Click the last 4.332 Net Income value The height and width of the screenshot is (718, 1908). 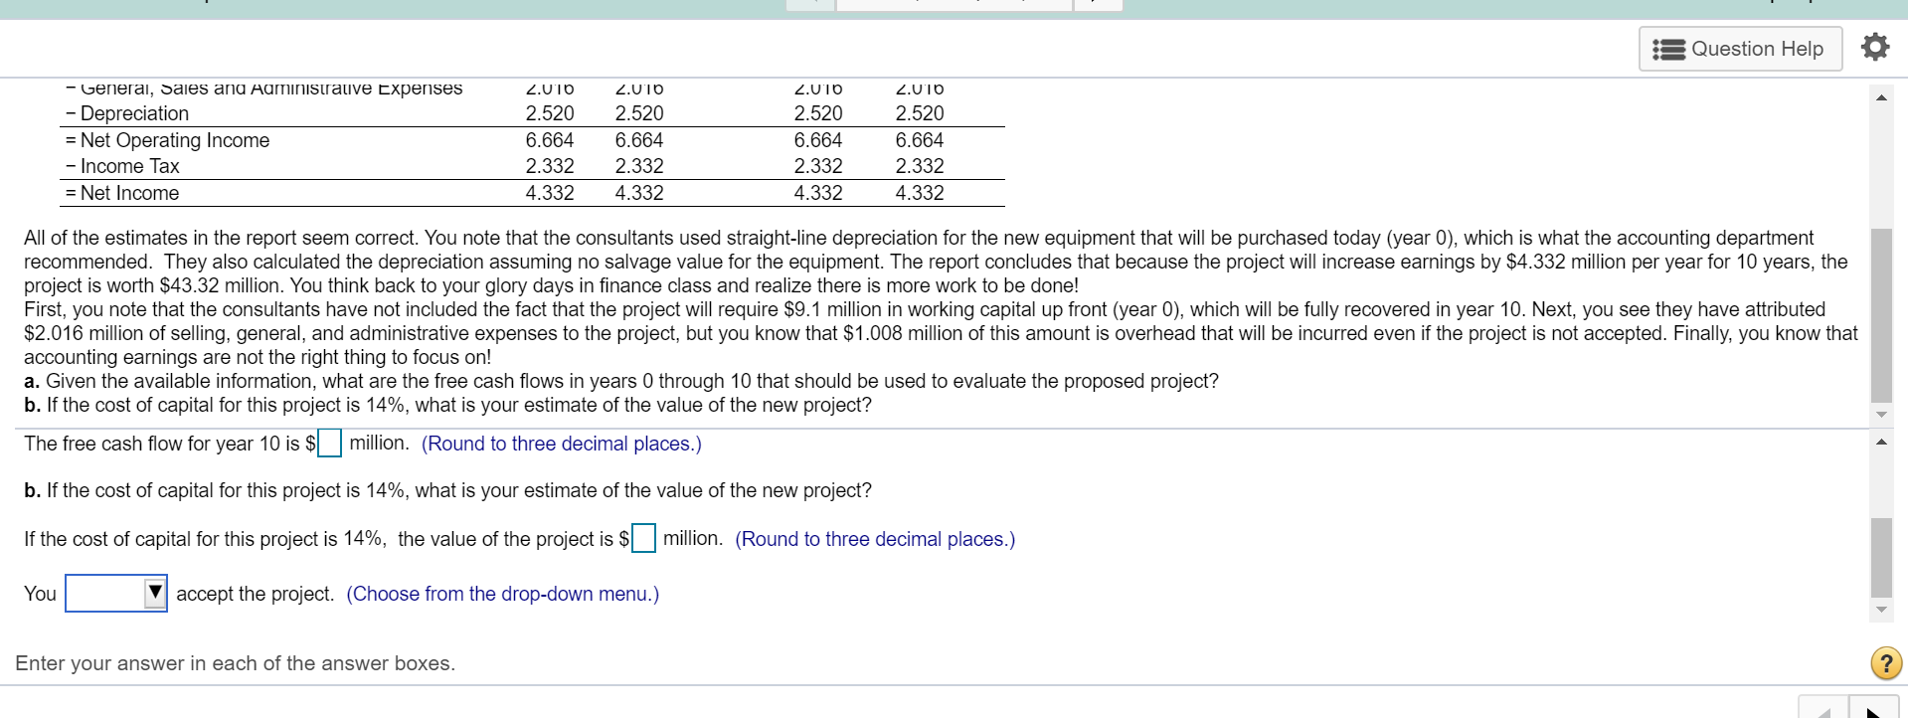coord(920,193)
